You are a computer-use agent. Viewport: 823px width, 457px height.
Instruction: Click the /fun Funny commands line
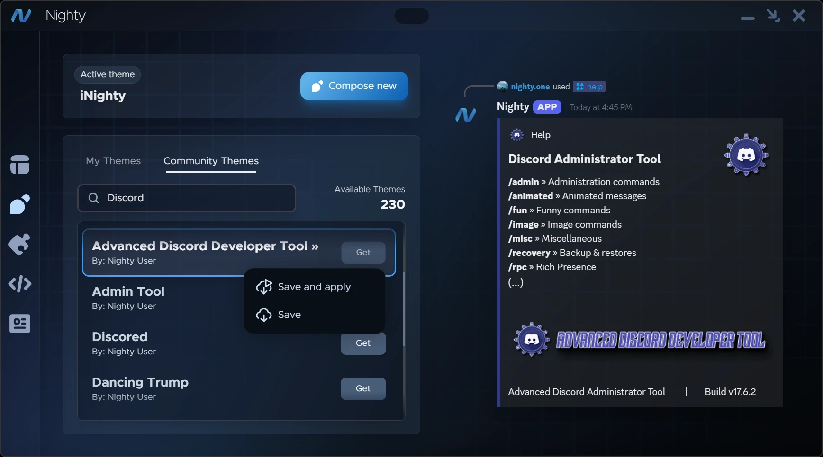click(559, 210)
